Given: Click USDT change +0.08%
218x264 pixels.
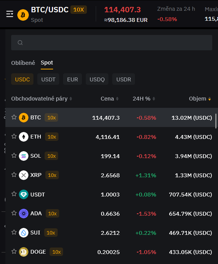Looking at the screenshot, I should (x=146, y=195).
